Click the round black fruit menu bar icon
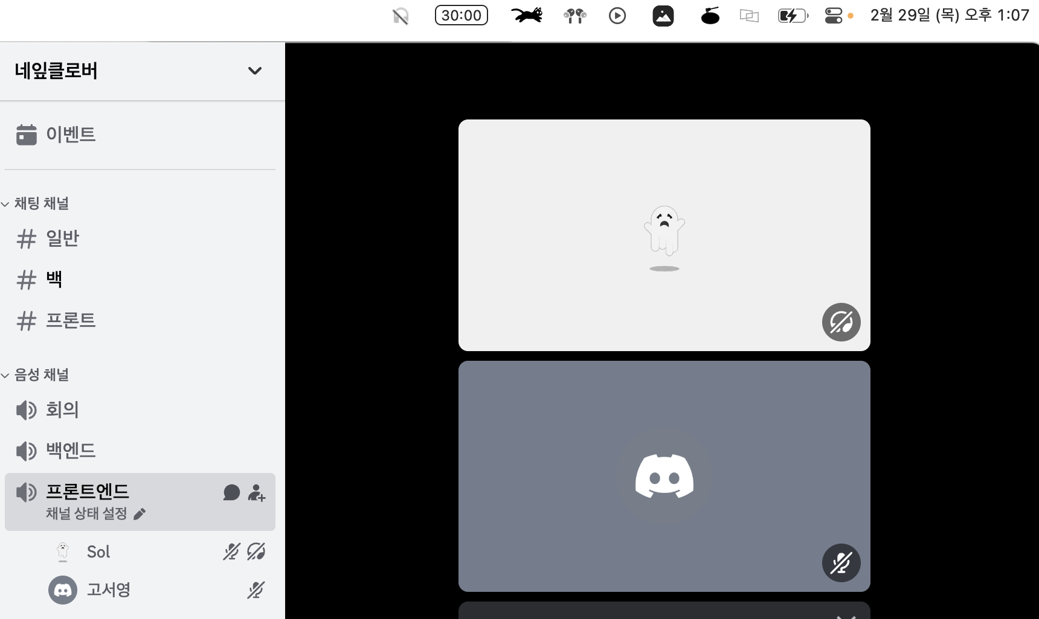This screenshot has width=1039, height=619. point(710,16)
